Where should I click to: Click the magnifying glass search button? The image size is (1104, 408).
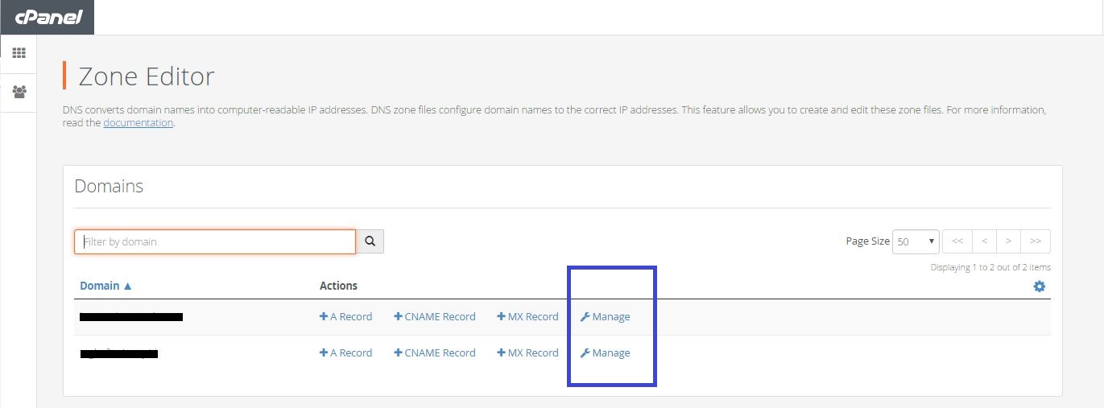(x=370, y=241)
